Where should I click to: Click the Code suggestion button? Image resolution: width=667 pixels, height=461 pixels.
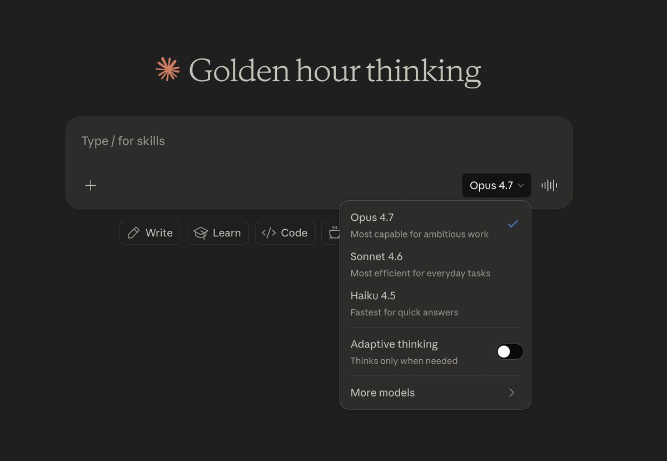click(285, 233)
